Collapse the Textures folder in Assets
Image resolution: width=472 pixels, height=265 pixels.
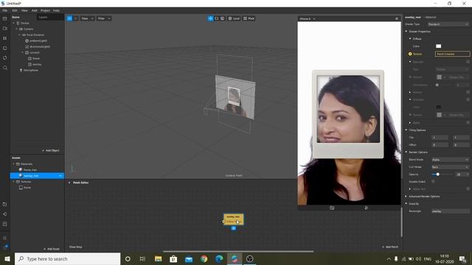tap(13, 182)
